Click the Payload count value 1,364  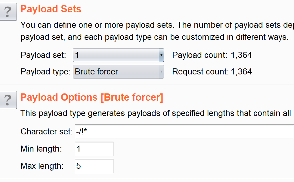[x=241, y=55]
